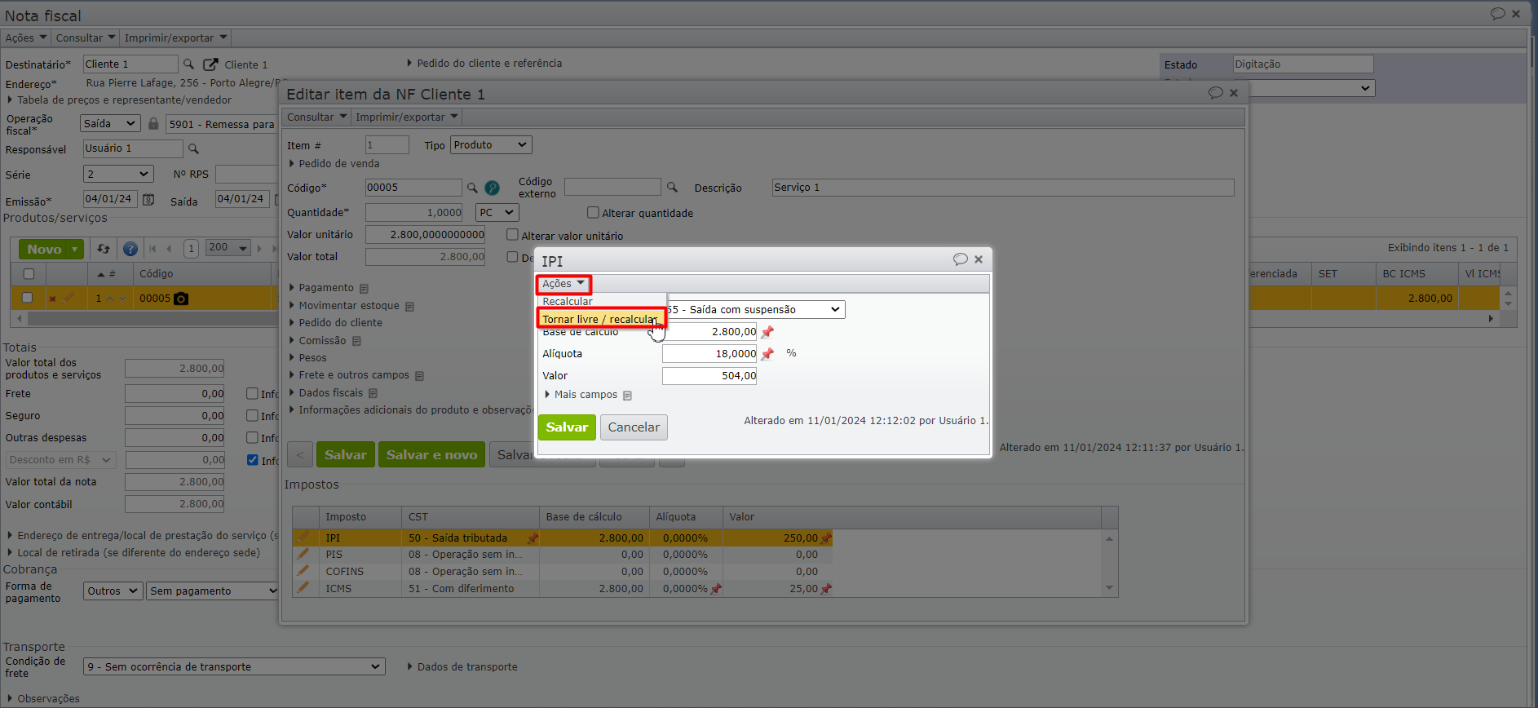Image resolution: width=1538 pixels, height=708 pixels.
Task: Open the Ações menu in the IPI dialog
Action: pyautogui.click(x=563, y=284)
